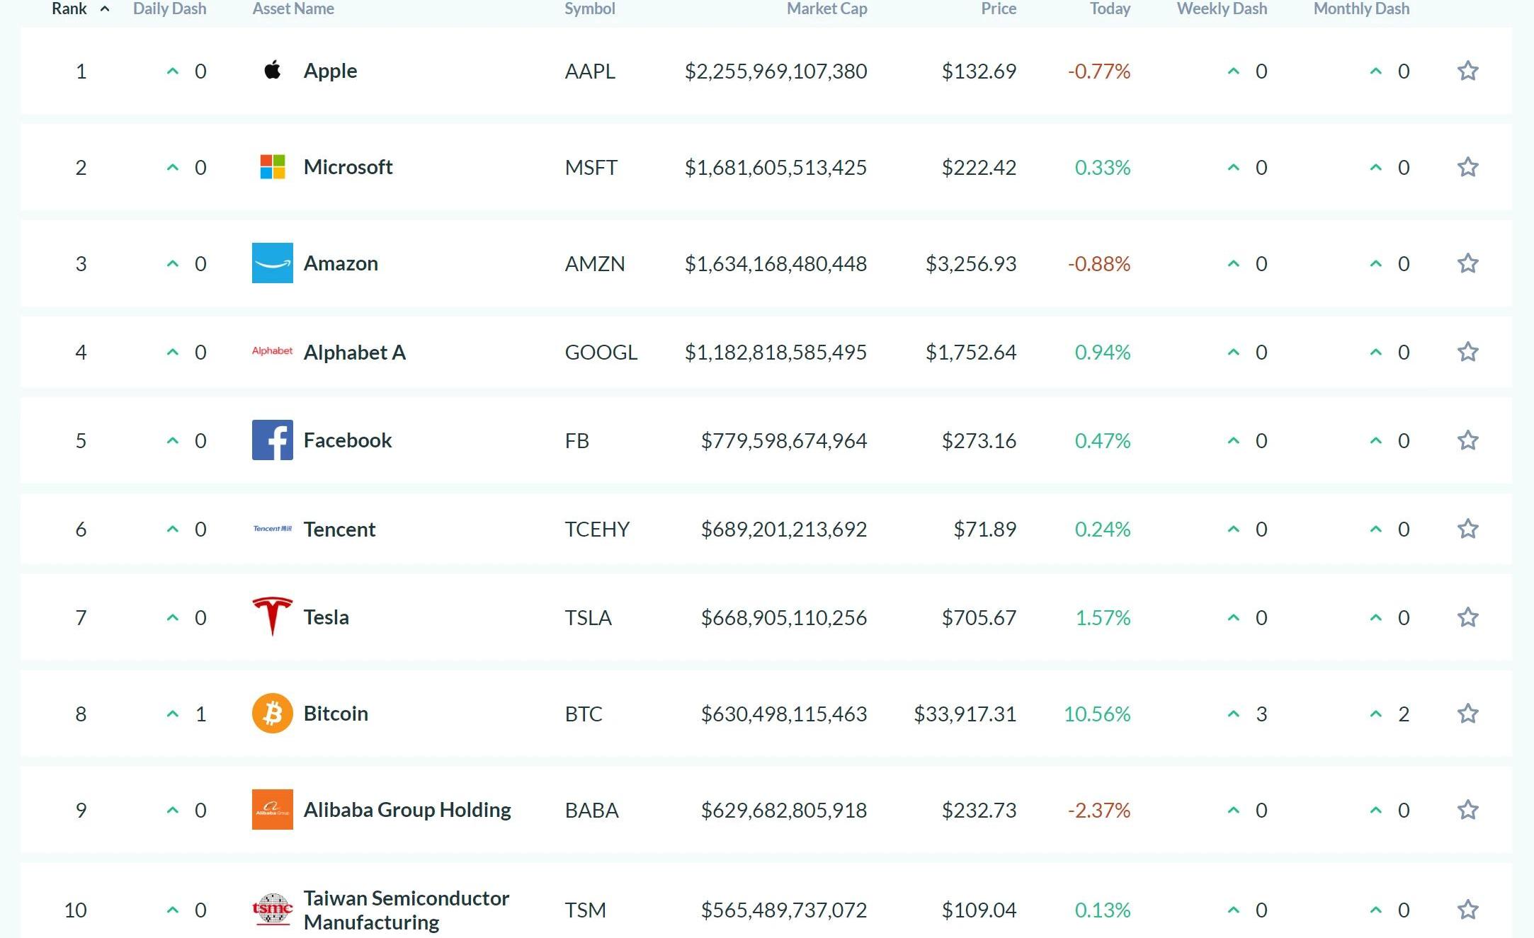Toggle favorite star for Bitcoin
1534x938 pixels.
[1467, 714]
